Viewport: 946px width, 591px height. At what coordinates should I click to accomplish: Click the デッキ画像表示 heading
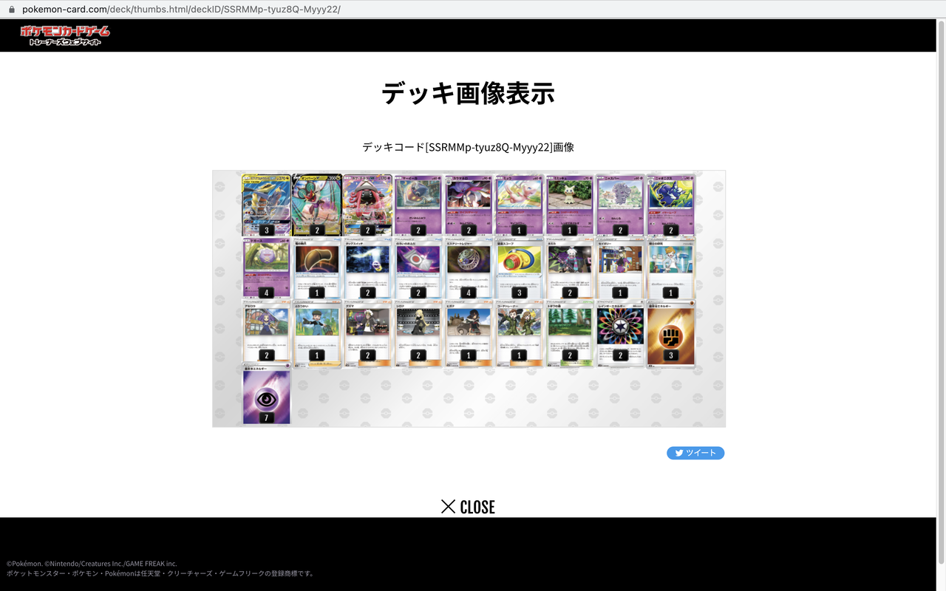pos(468,94)
